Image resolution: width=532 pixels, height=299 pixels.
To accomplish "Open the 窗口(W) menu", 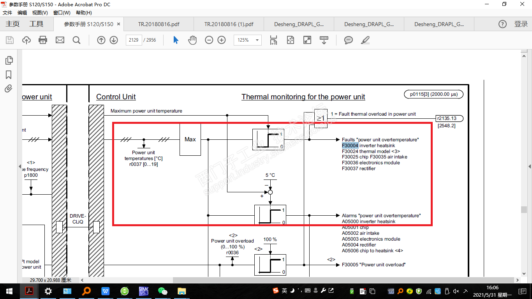I will [x=62, y=12].
